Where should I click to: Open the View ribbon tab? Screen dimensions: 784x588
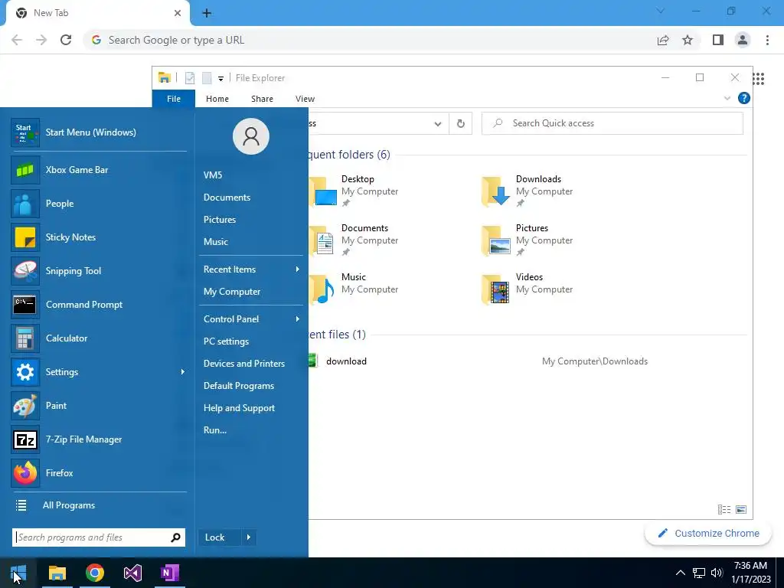pos(305,99)
